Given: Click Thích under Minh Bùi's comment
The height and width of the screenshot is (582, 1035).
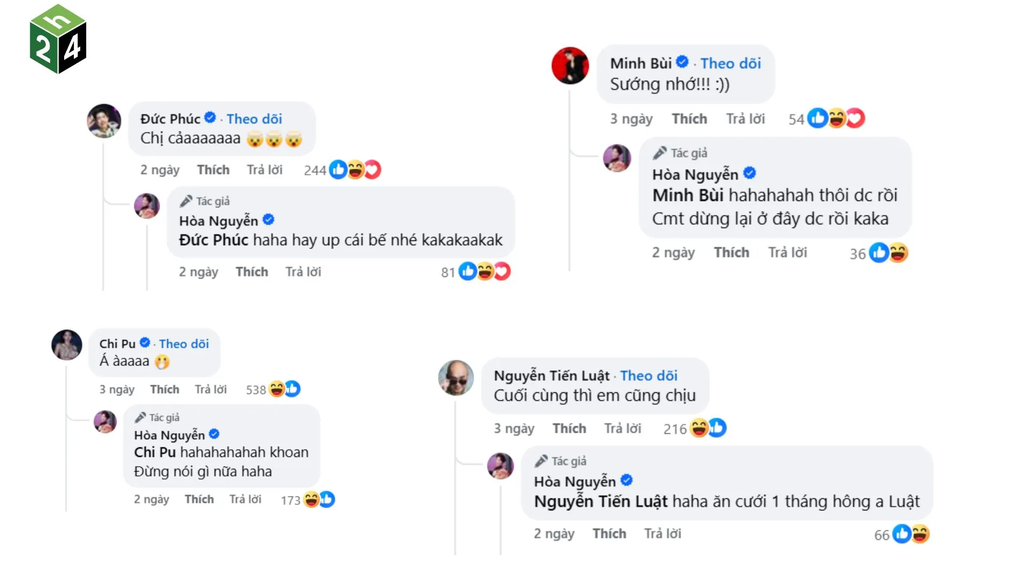Looking at the screenshot, I should [689, 119].
